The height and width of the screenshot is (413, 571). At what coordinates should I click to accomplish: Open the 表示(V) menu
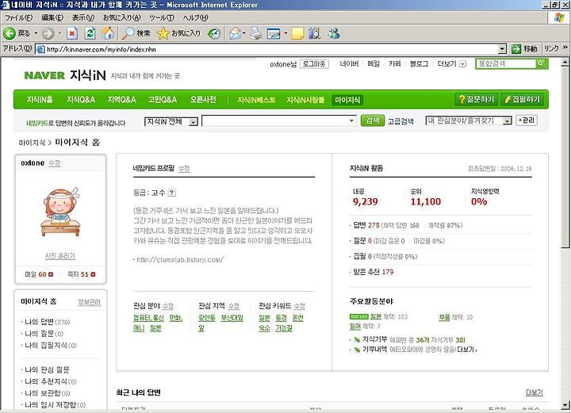[83, 17]
